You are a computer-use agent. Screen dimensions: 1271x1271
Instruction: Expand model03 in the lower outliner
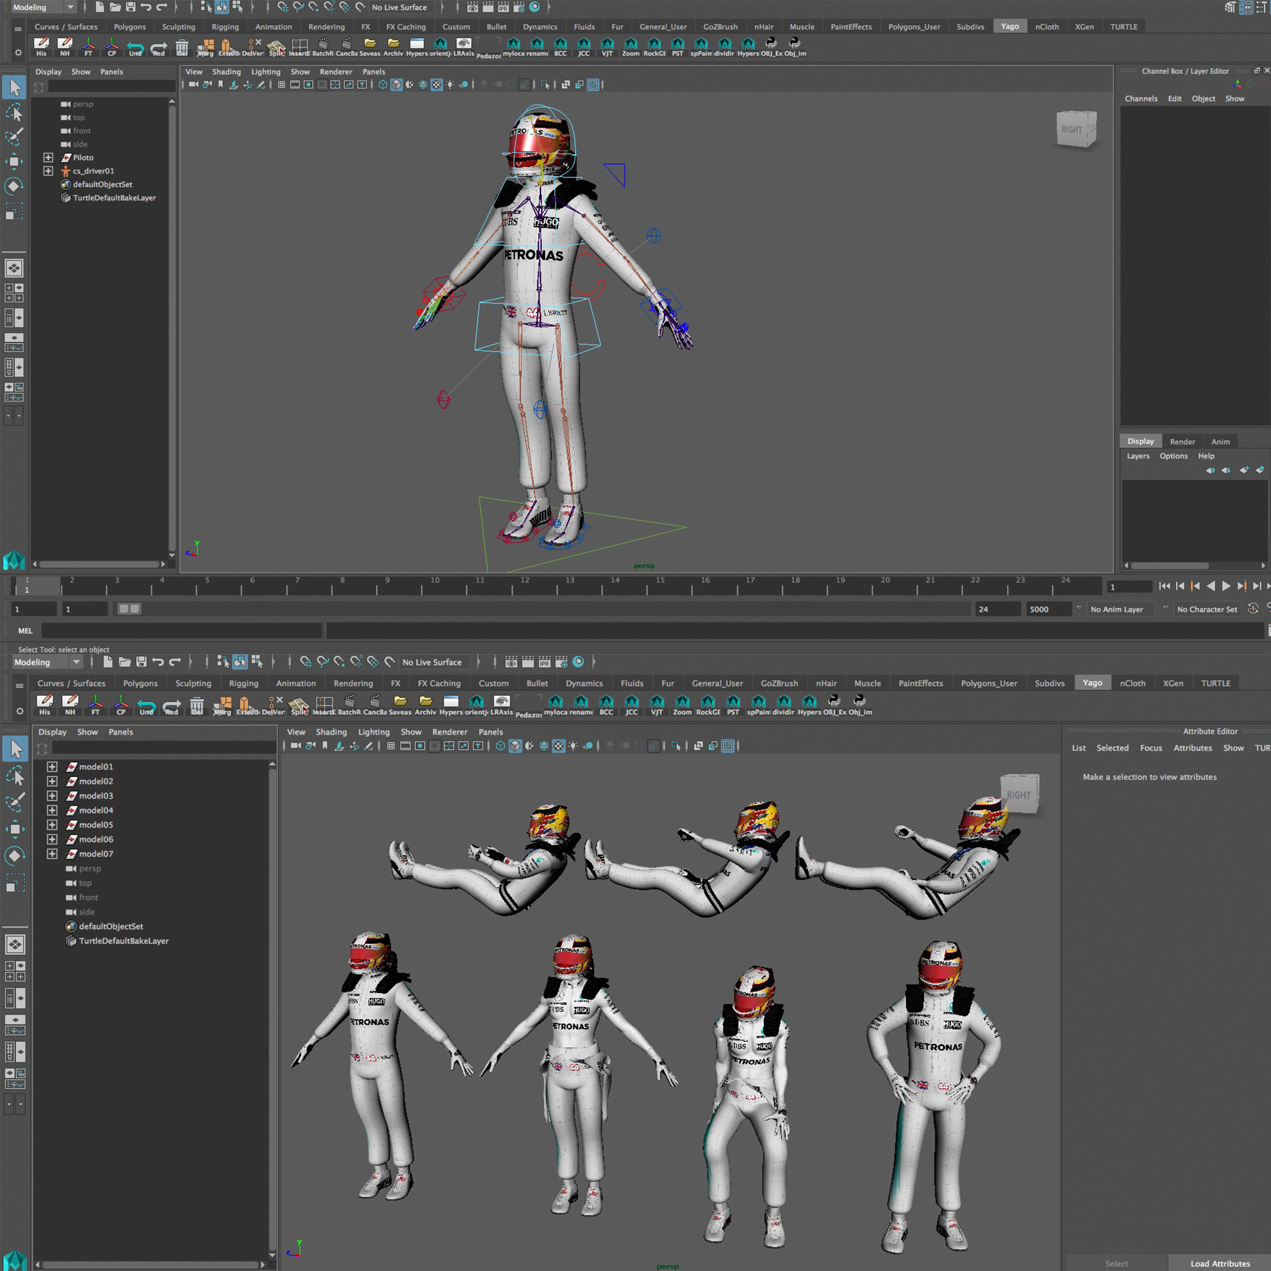[52, 795]
